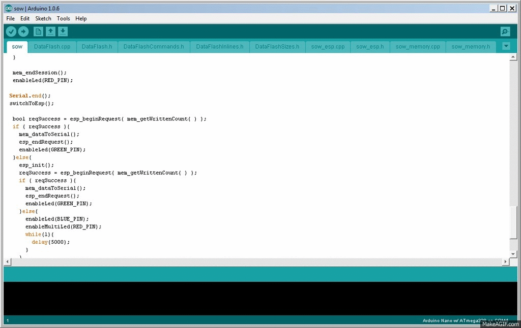Open the Edit menu

click(25, 18)
